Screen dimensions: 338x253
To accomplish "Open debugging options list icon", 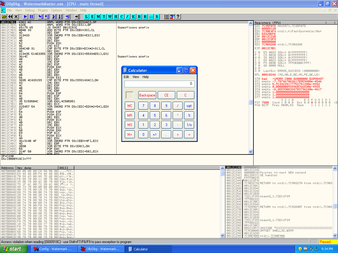I will [167, 17].
